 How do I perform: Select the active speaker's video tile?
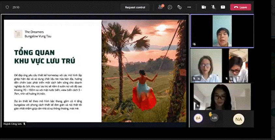[222, 31]
